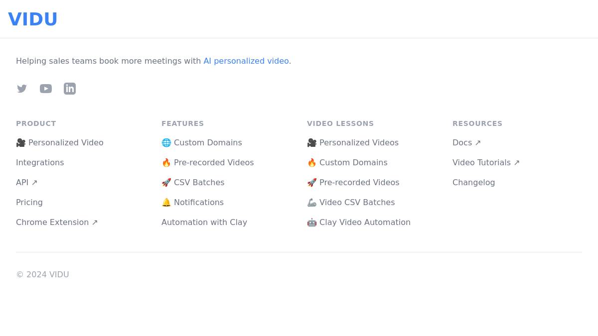Click the LinkedIn icon
This screenshot has width=598, height=336.
[x=70, y=89]
